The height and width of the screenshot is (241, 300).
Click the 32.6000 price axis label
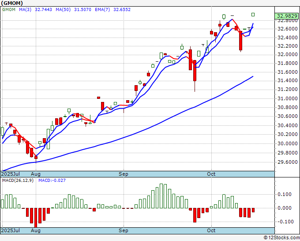(288, 29)
